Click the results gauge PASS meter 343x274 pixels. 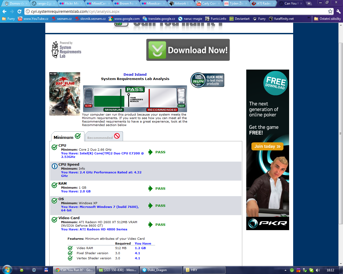click(135, 99)
